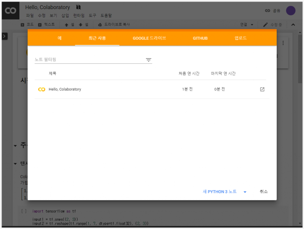Expand the left sidebar panel arrow
Viewport: 304px width, 229px height.
click(5, 36)
